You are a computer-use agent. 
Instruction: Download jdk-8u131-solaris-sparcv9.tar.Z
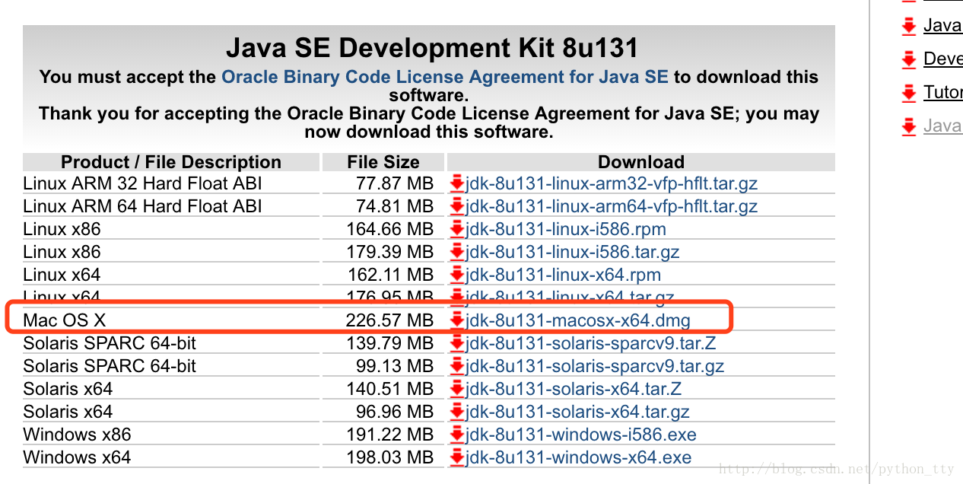tap(590, 343)
